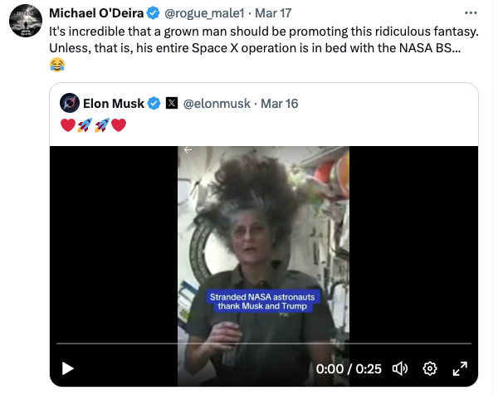
Task: Click the X affiliation badge beside Elon Musk
Action: [172, 104]
